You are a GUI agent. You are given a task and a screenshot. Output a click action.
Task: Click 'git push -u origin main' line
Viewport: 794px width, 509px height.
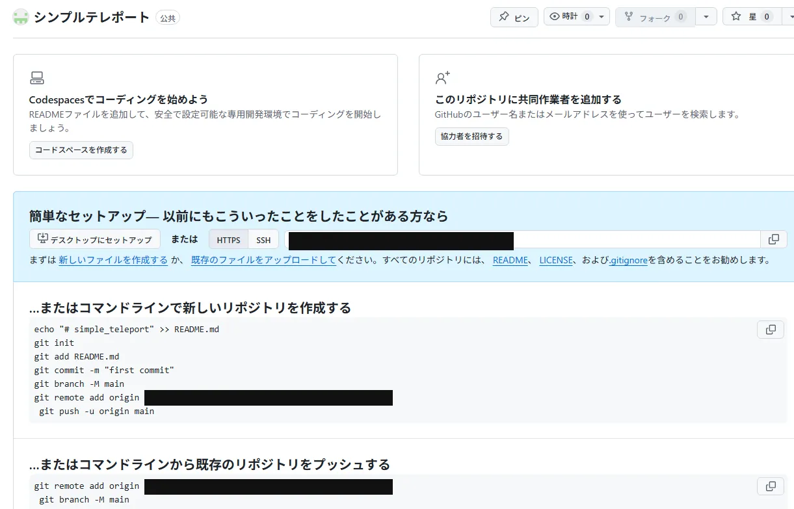pyautogui.click(x=97, y=411)
